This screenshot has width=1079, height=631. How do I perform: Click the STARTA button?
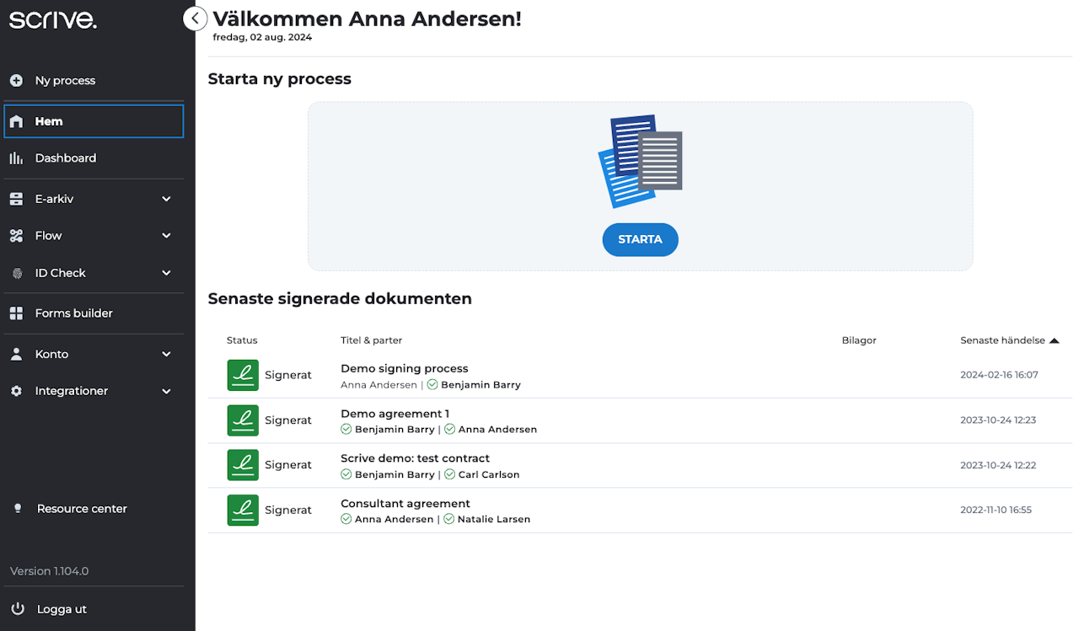tap(641, 239)
